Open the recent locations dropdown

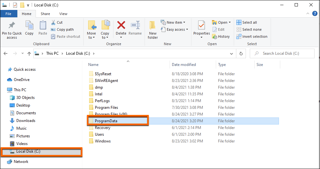tap(22, 53)
